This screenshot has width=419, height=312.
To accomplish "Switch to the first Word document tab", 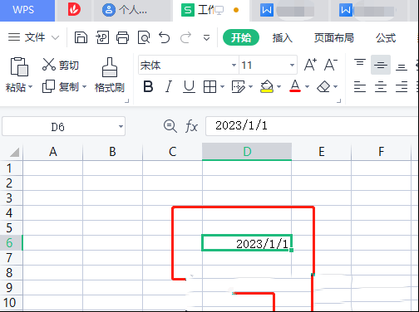I will [x=288, y=11].
